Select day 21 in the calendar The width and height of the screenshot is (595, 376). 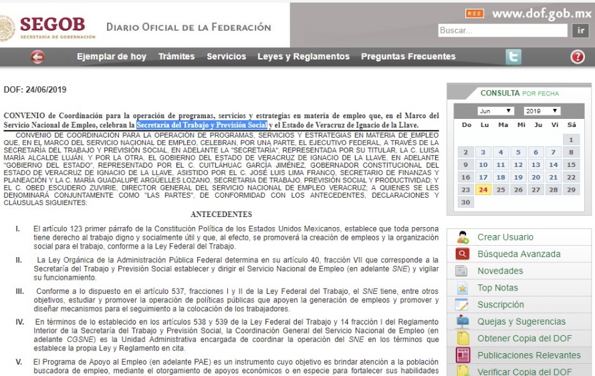(x=554, y=178)
